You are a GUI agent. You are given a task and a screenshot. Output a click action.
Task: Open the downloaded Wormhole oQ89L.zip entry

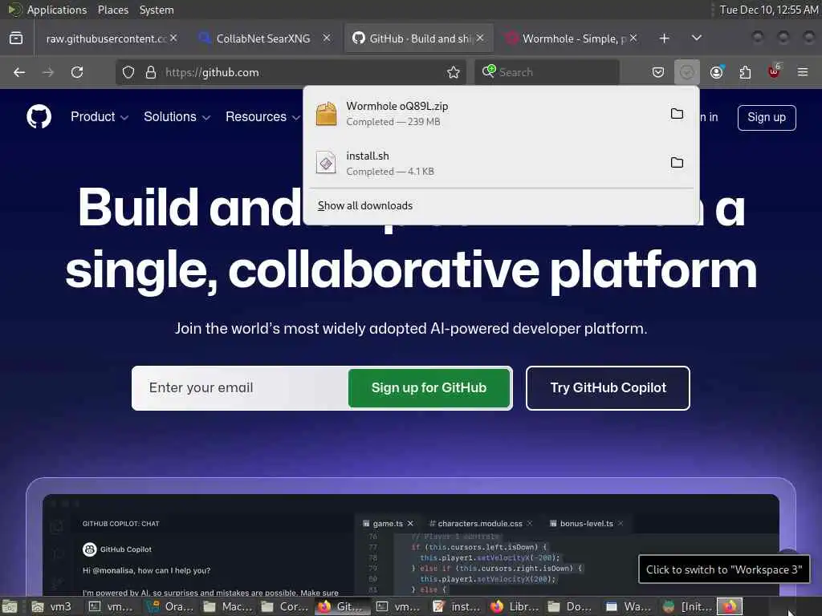click(485, 114)
